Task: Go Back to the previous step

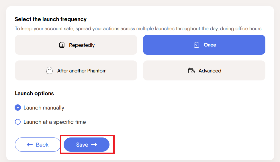Action: coord(38,145)
